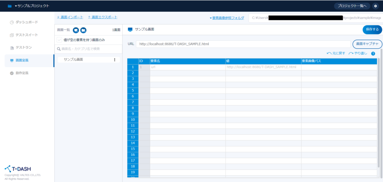This screenshot has width=383, height=182.
Task: Click the add category folder icon
Action: 83,30
